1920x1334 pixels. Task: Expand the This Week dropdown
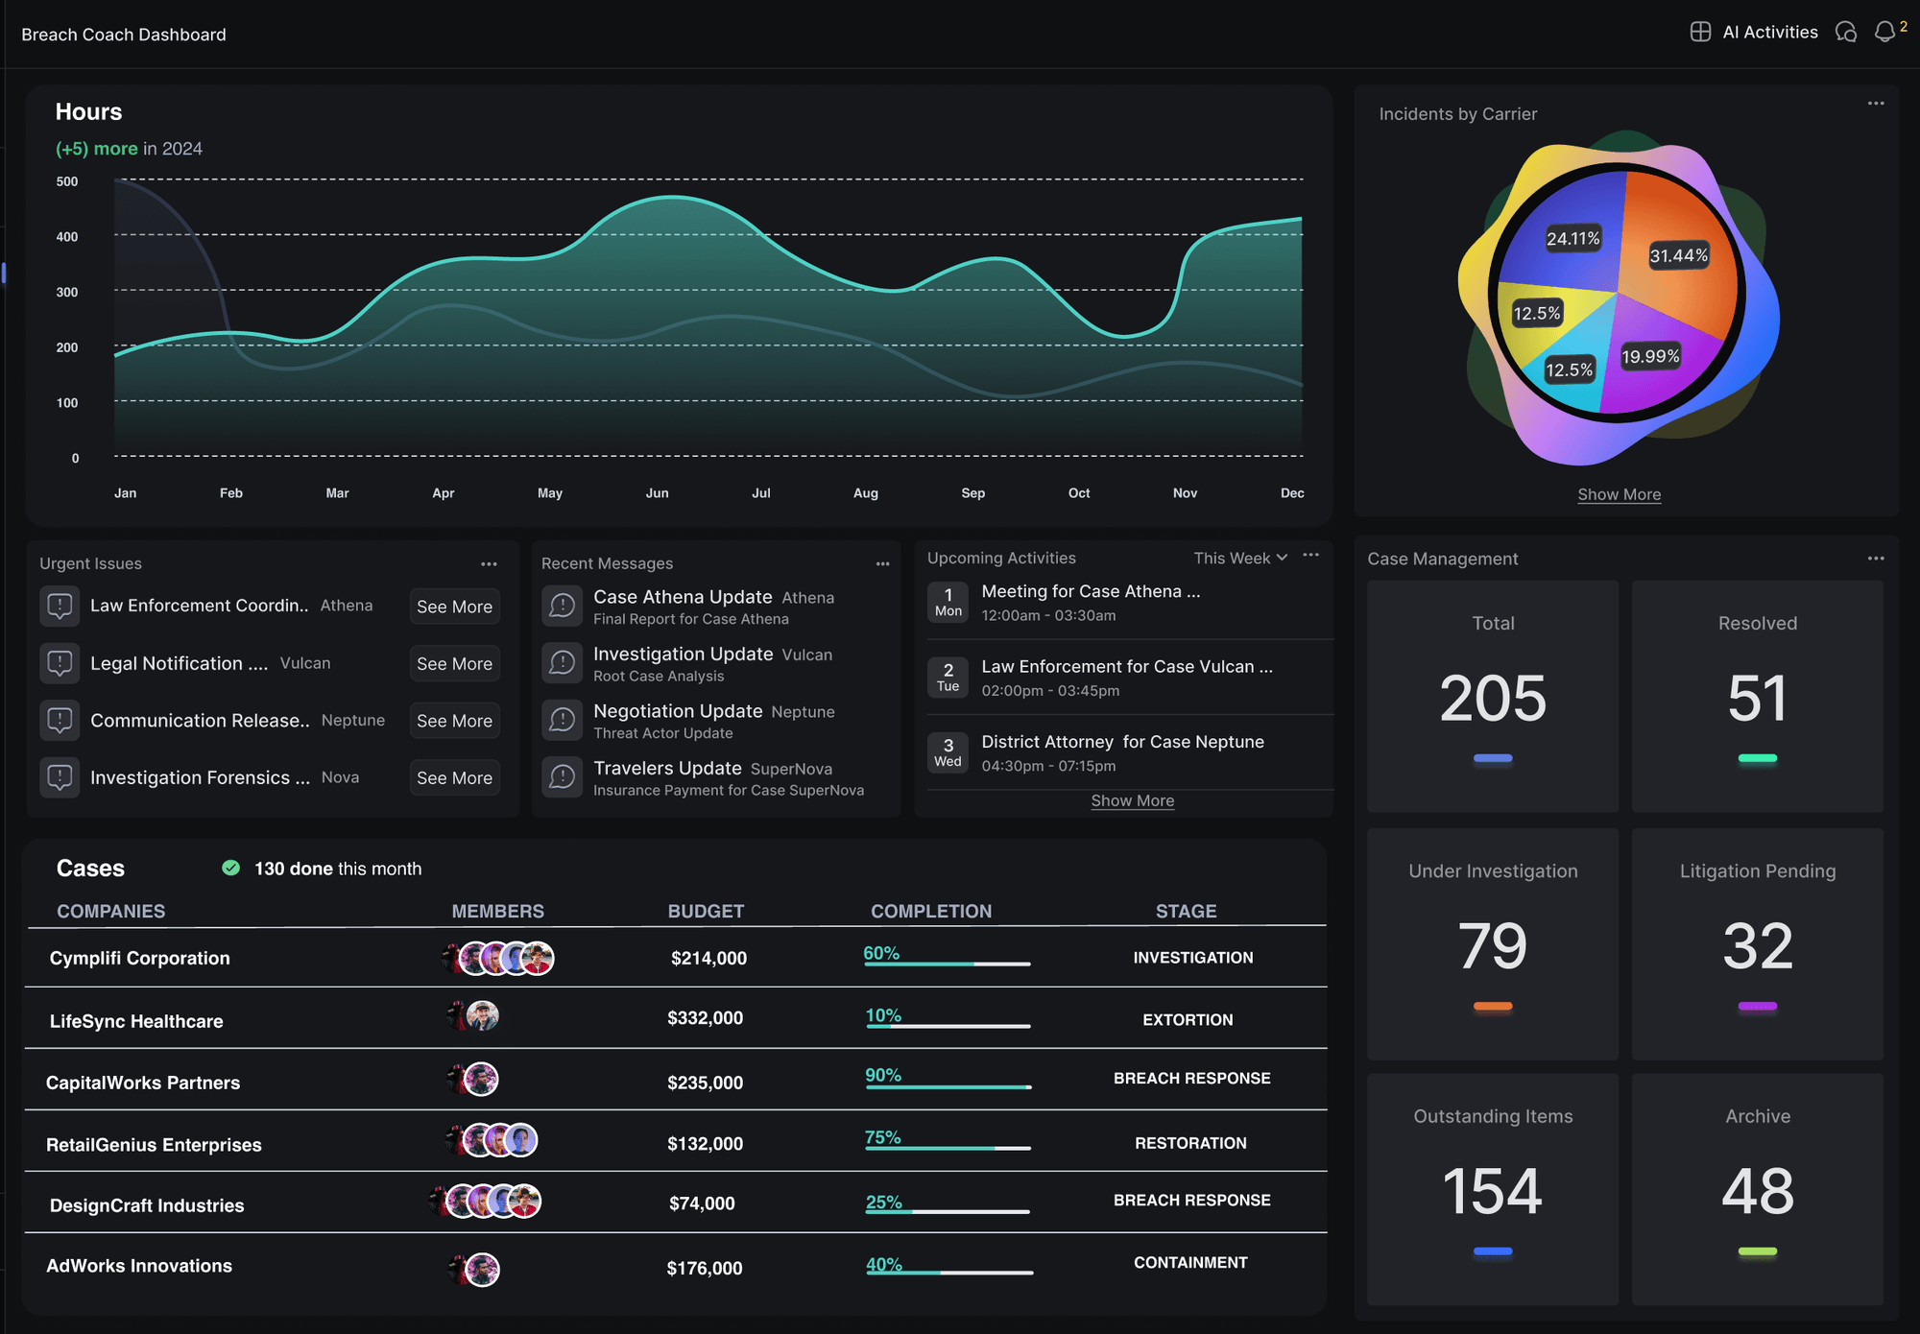click(x=1240, y=558)
